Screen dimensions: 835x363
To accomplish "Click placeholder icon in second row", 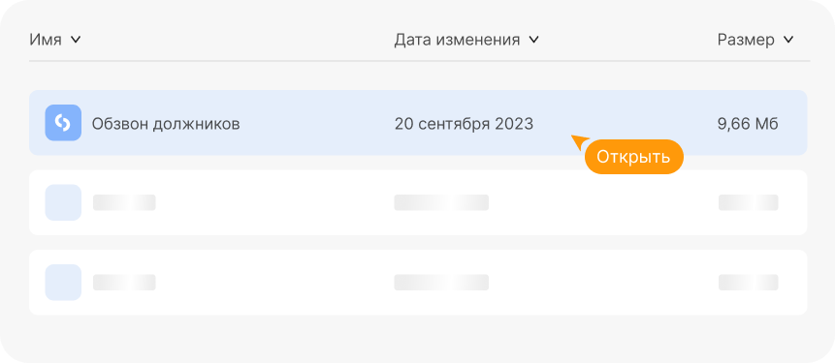I will pyautogui.click(x=63, y=202).
